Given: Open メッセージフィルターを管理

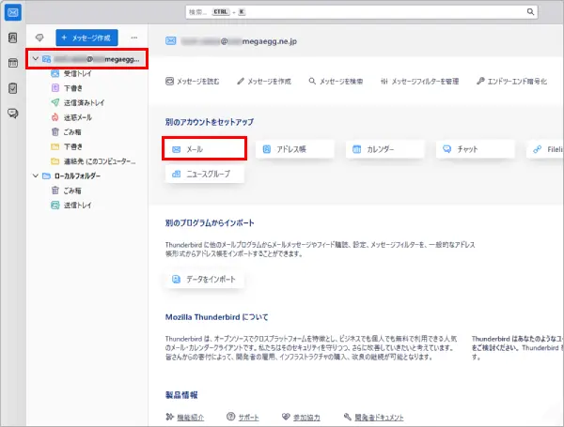Looking at the screenshot, I should click(x=420, y=82).
